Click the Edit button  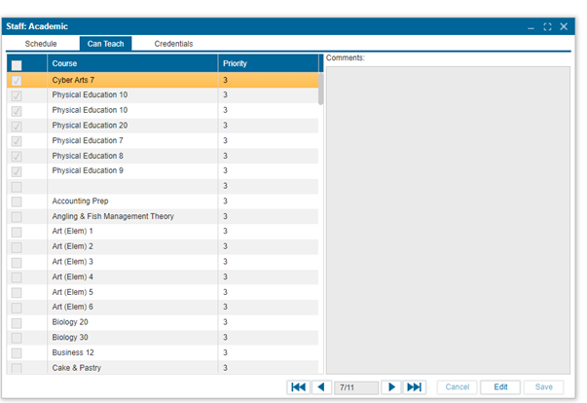tap(500, 387)
